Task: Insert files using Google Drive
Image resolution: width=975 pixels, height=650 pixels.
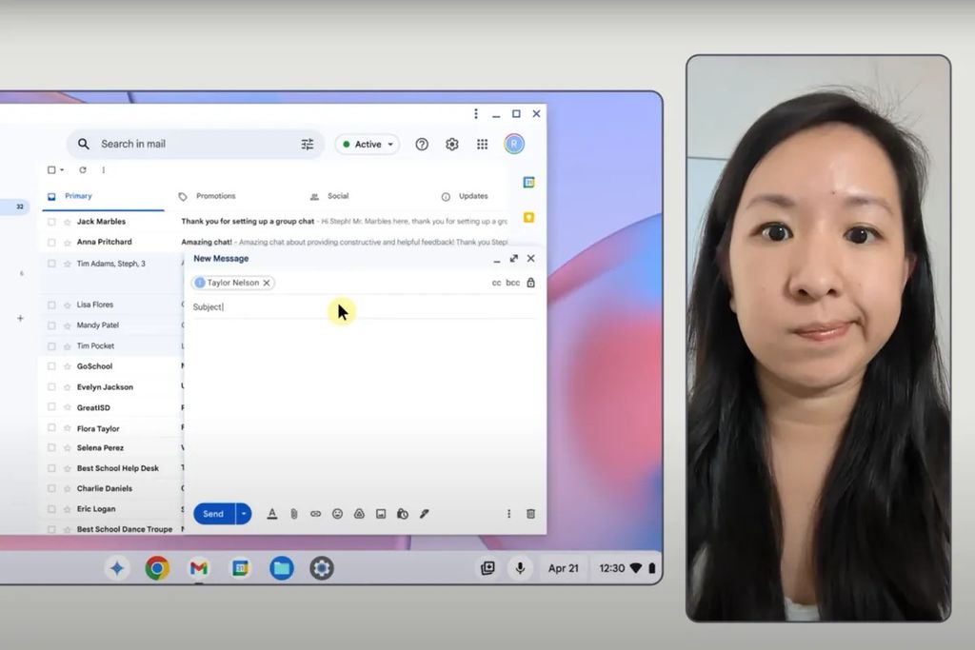Action: (359, 513)
